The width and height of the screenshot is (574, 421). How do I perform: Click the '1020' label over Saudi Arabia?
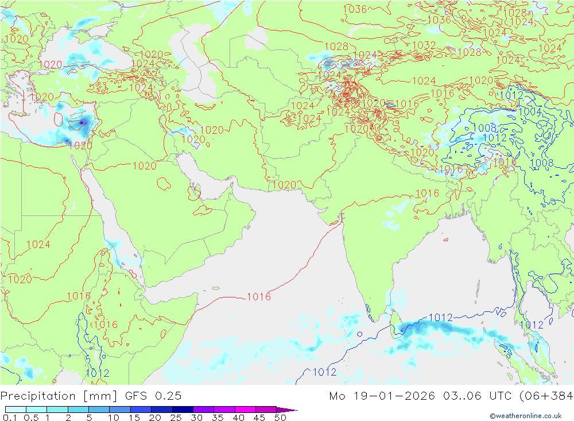(144, 166)
